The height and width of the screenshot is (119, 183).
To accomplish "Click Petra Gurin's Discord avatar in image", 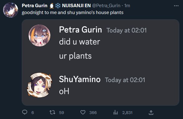I will click(x=40, y=36).
